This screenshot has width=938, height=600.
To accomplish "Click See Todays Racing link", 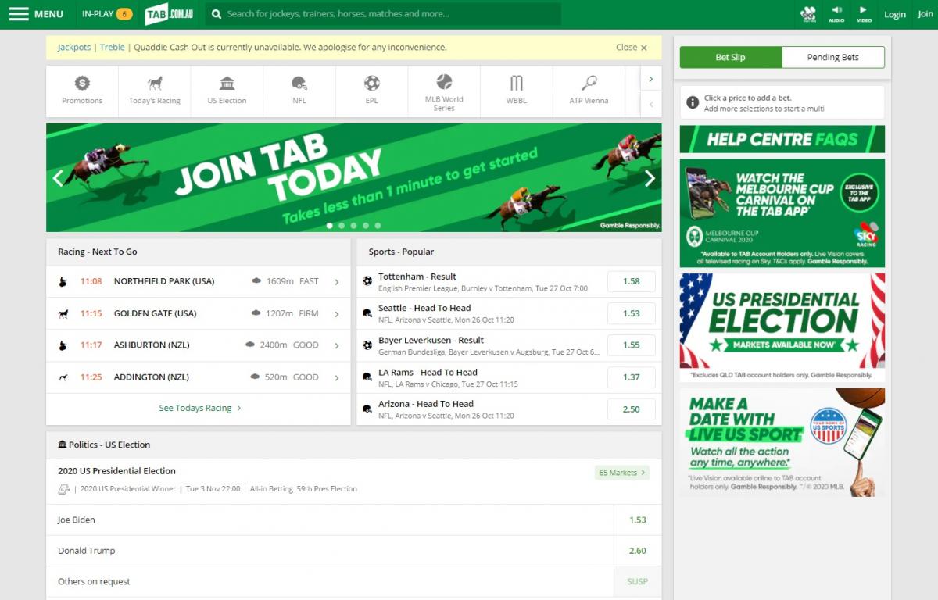I will click(x=200, y=408).
